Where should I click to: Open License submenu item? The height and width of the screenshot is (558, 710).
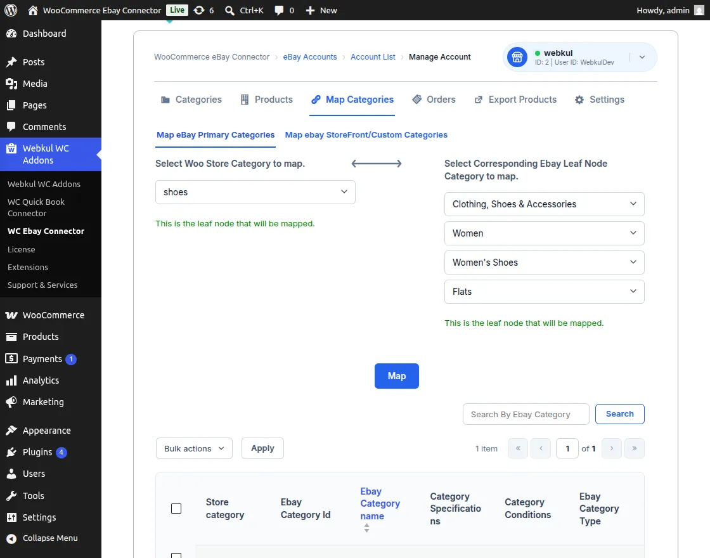pyautogui.click(x=22, y=250)
